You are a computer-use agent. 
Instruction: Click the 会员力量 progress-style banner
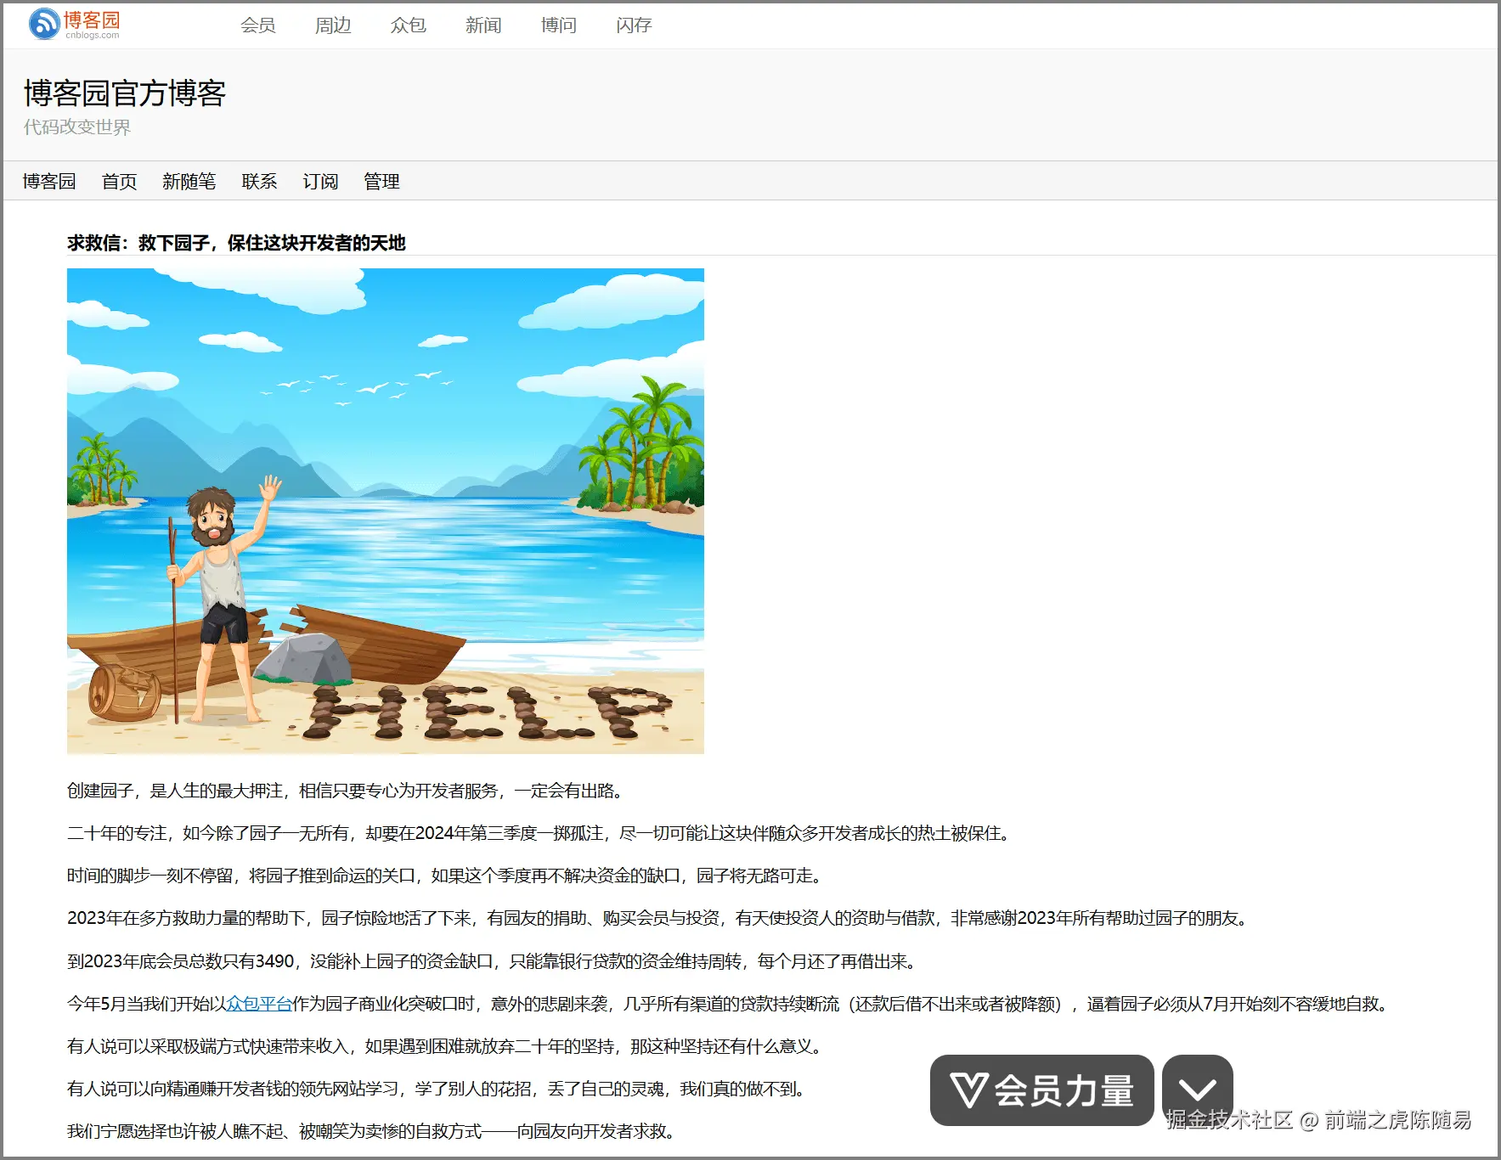pyautogui.click(x=1041, y=1090)
